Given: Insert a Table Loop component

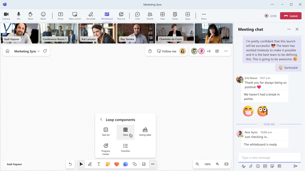Looking at the screenshot, I should [125, 132].
